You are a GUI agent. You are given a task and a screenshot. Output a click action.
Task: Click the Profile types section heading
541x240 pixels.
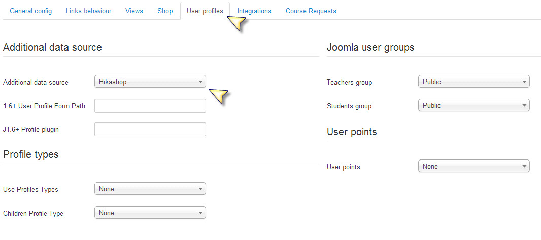(x=31, y=154)
